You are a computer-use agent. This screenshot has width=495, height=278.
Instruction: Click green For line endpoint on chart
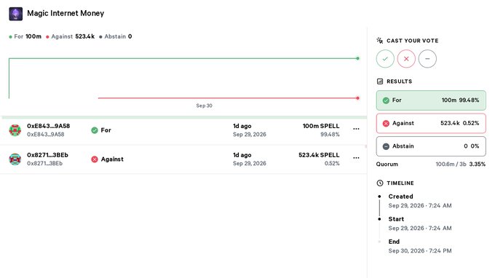click(357, 58)
